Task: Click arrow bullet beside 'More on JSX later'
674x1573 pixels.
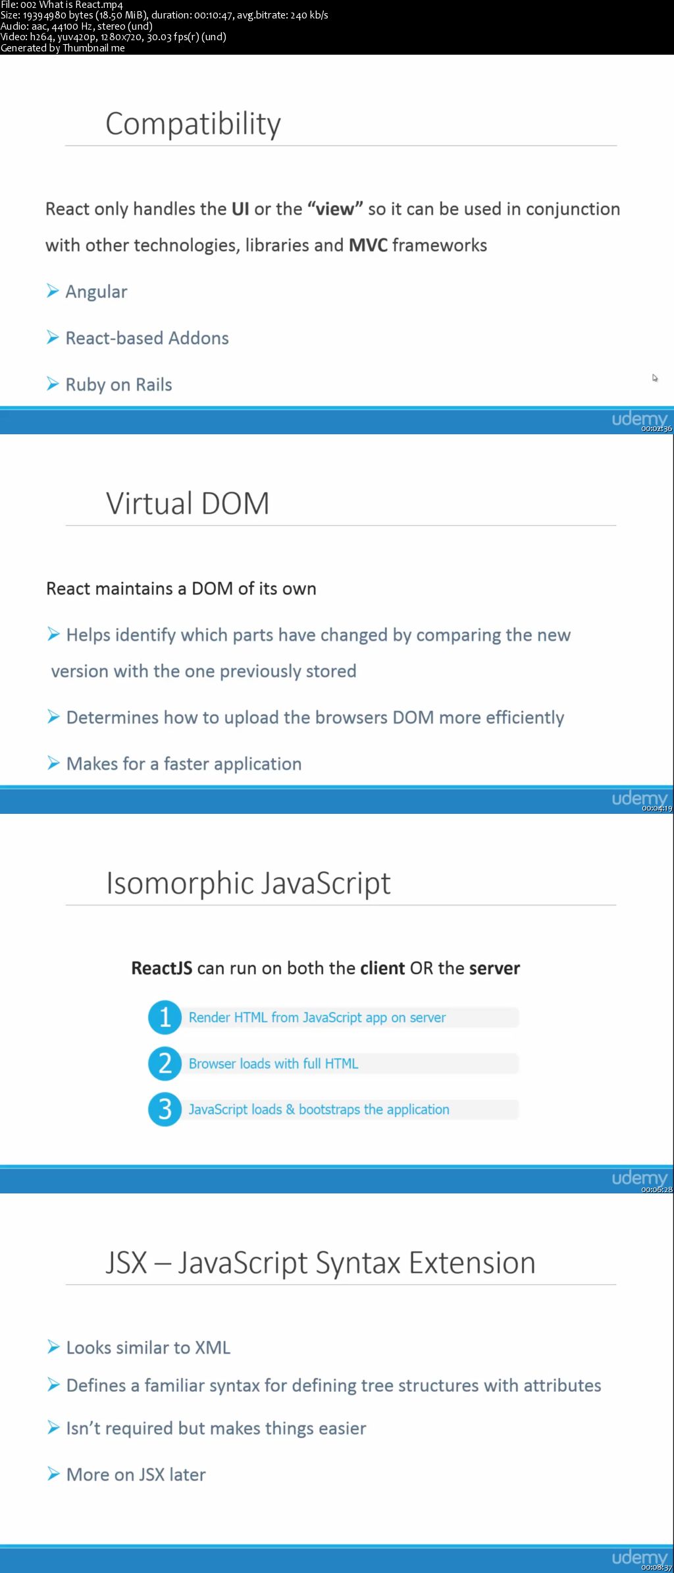Action: (x=53, y=1474)
